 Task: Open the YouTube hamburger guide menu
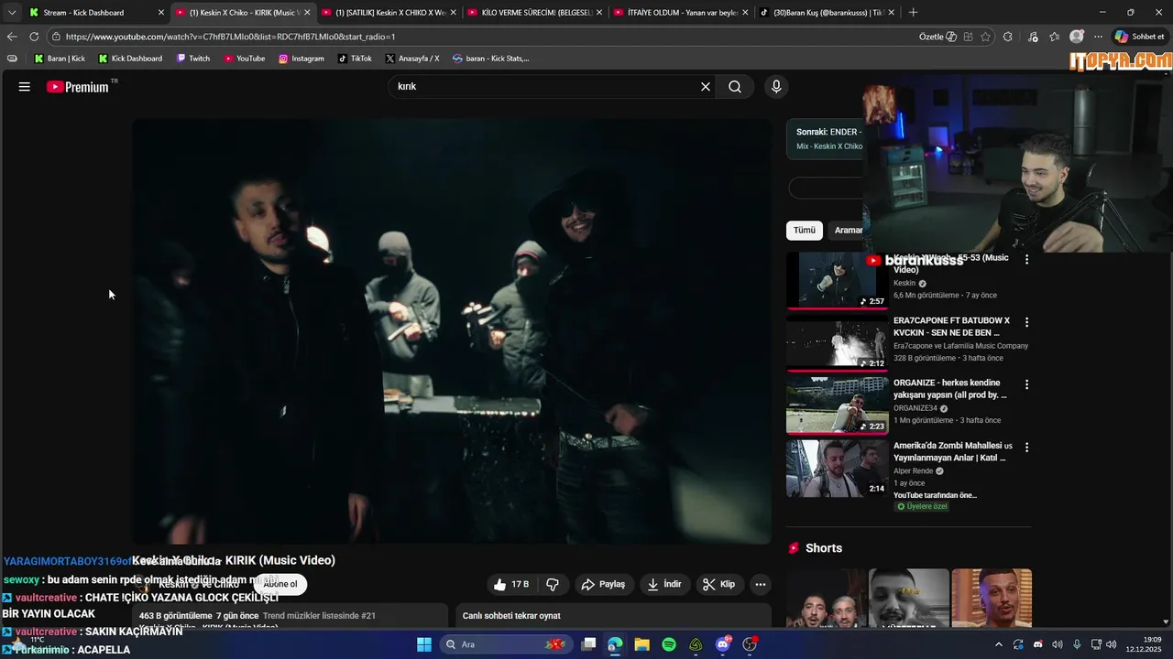[x=25, y=87]
